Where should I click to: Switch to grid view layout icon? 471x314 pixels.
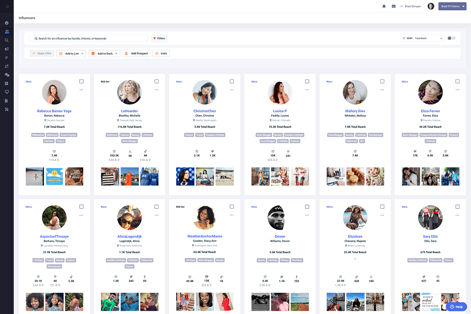[449, 38]
